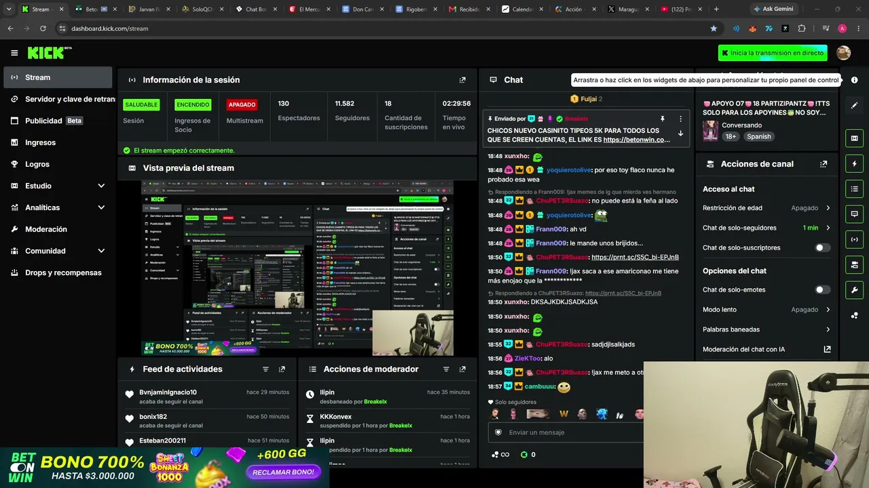869x488 pixels.
Task: Pop out the Acciones de canal panel
Action: click(x=824, y=164)
